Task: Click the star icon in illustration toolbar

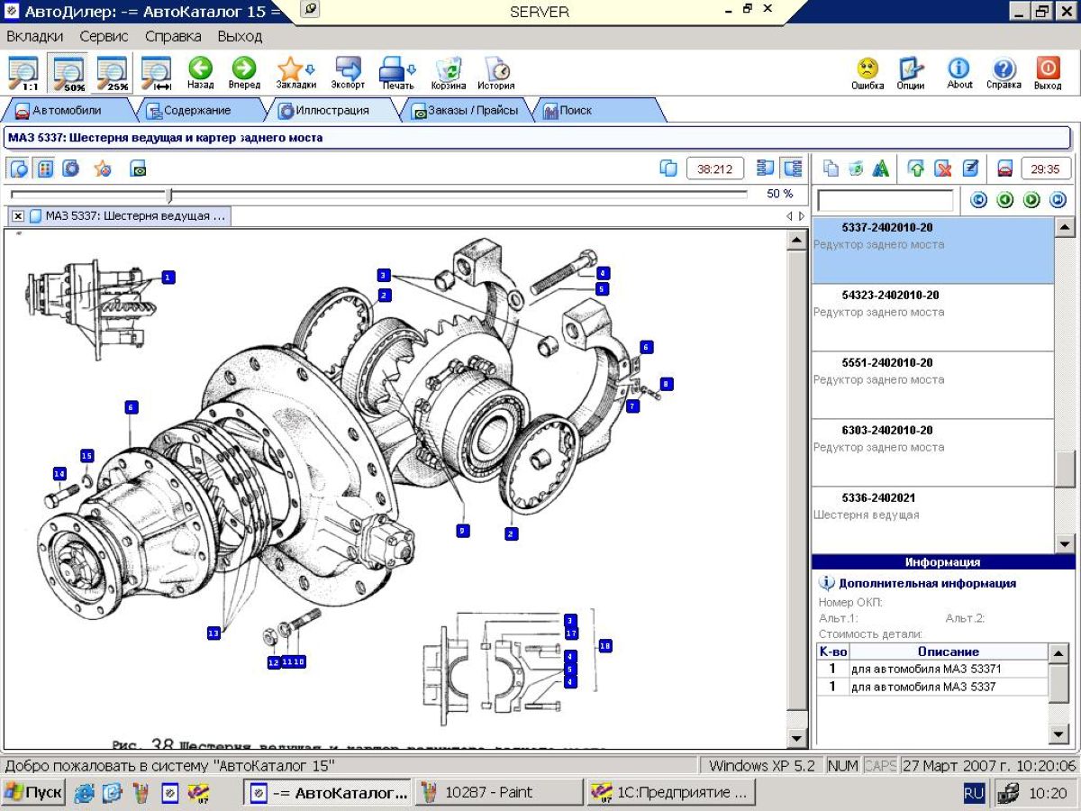Action: point(103,169)
